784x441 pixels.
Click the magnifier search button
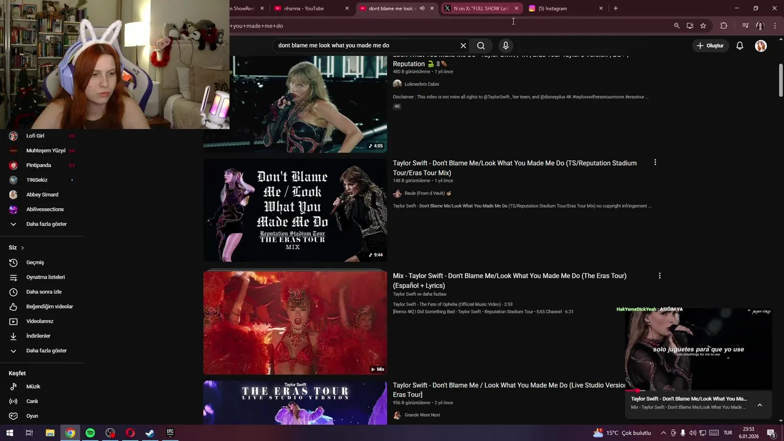pos(481,45)
